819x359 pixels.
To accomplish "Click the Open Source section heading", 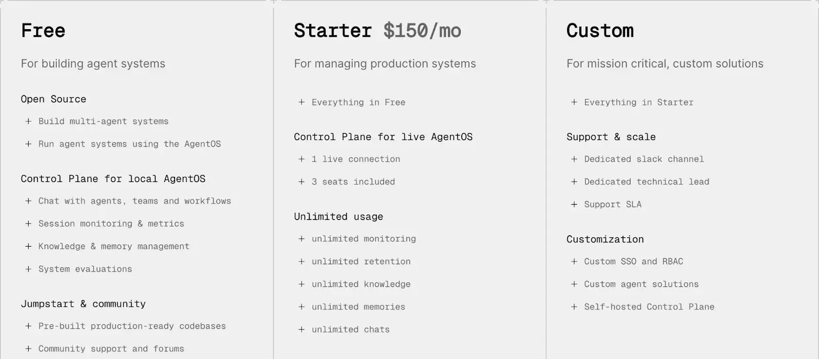I will pyautogui.click(x=53, y=99).
